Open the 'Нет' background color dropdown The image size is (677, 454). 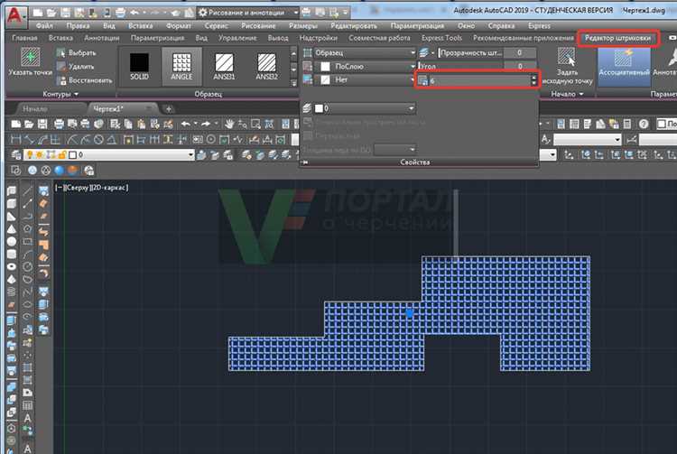pos(365,79)
